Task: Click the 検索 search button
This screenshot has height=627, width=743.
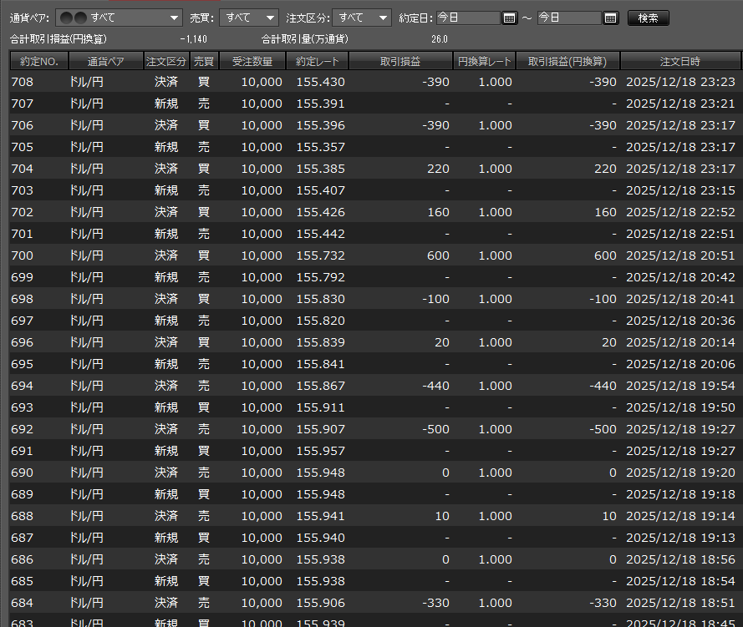Action: (x=649, y=18)
